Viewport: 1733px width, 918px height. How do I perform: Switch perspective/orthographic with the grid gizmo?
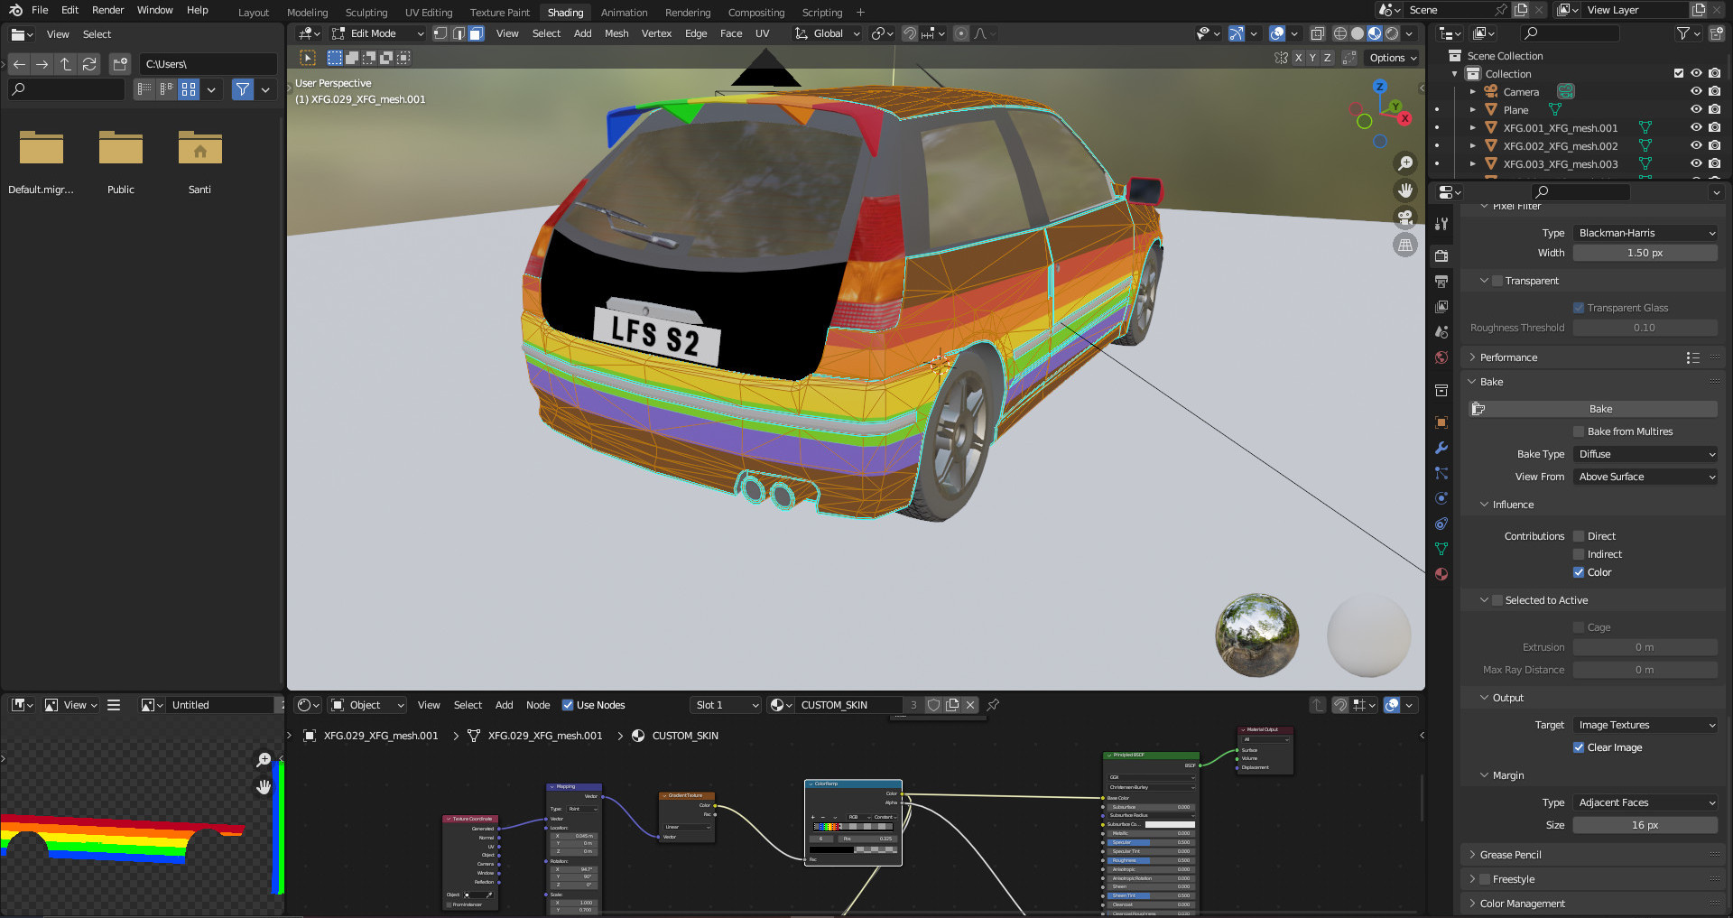pyautogui.click(x=1405, y=245)
